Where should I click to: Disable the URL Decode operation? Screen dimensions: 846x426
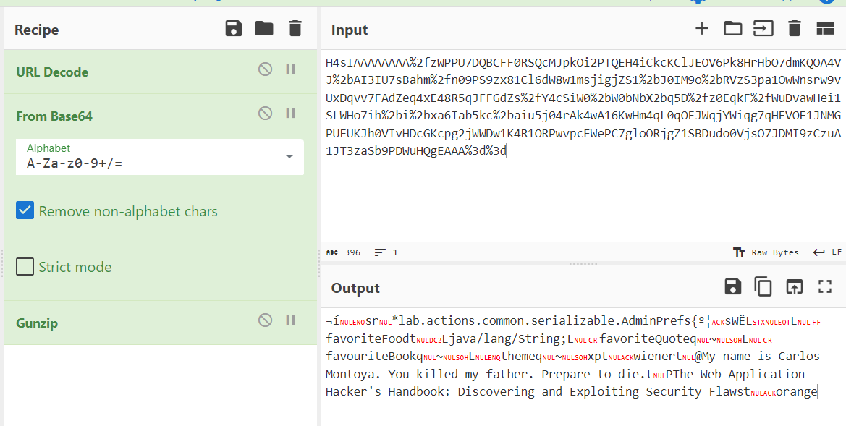[x=266, y=69]
